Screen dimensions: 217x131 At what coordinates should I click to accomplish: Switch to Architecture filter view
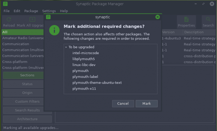[x=27, y=119]
